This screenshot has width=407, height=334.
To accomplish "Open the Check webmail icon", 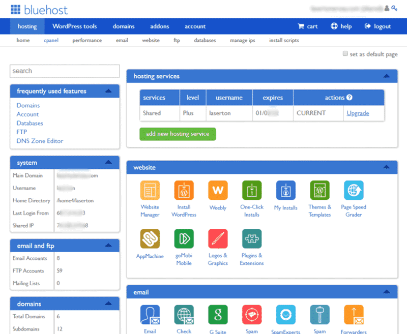I will [184, 315].
